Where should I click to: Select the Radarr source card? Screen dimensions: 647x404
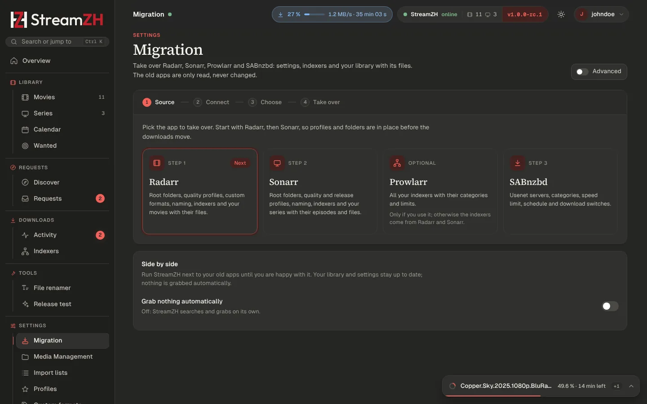[200, 192]
